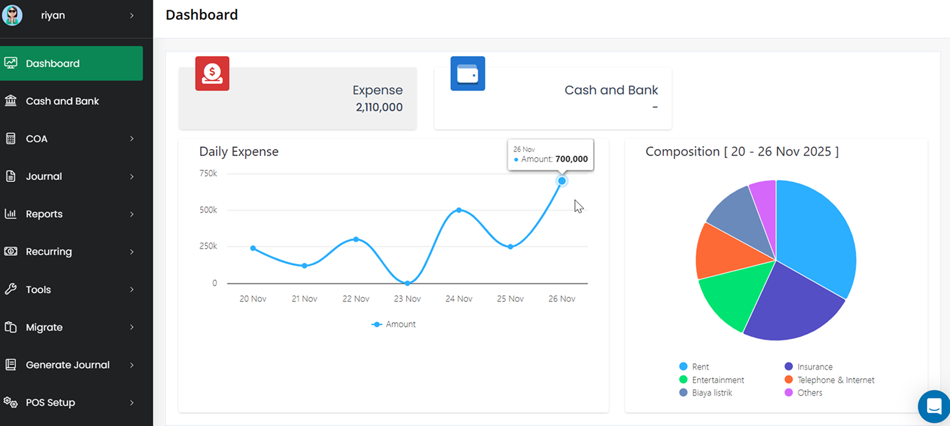Select the Migrate menu label
This screenshot has height=426, width=950.
click(44, 327)
